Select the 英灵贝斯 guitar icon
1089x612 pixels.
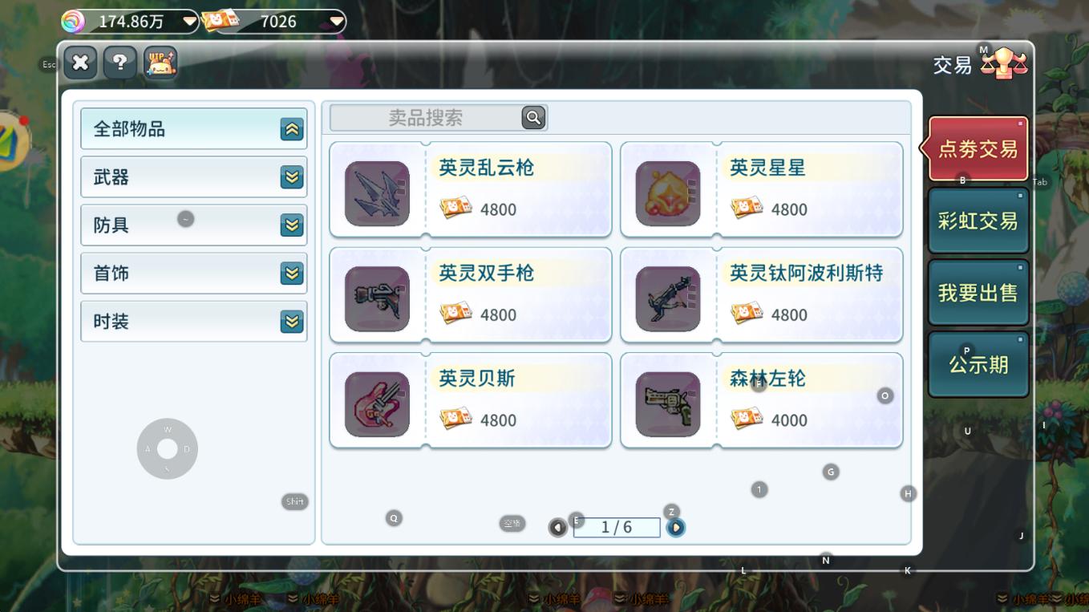377,403
